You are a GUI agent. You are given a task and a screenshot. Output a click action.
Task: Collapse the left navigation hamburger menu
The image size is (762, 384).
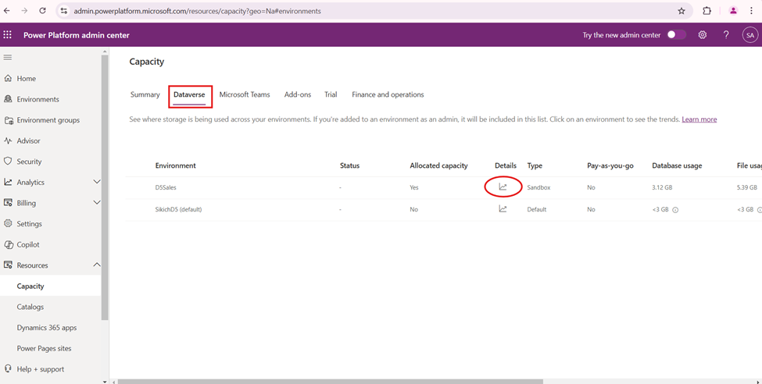coord(8,57)
